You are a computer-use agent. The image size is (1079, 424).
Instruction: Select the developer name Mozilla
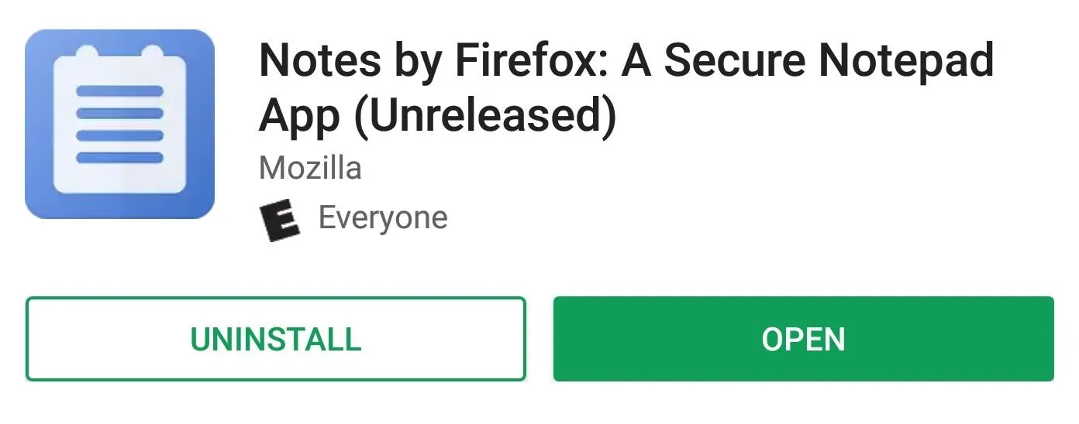[x=310, y=167]
